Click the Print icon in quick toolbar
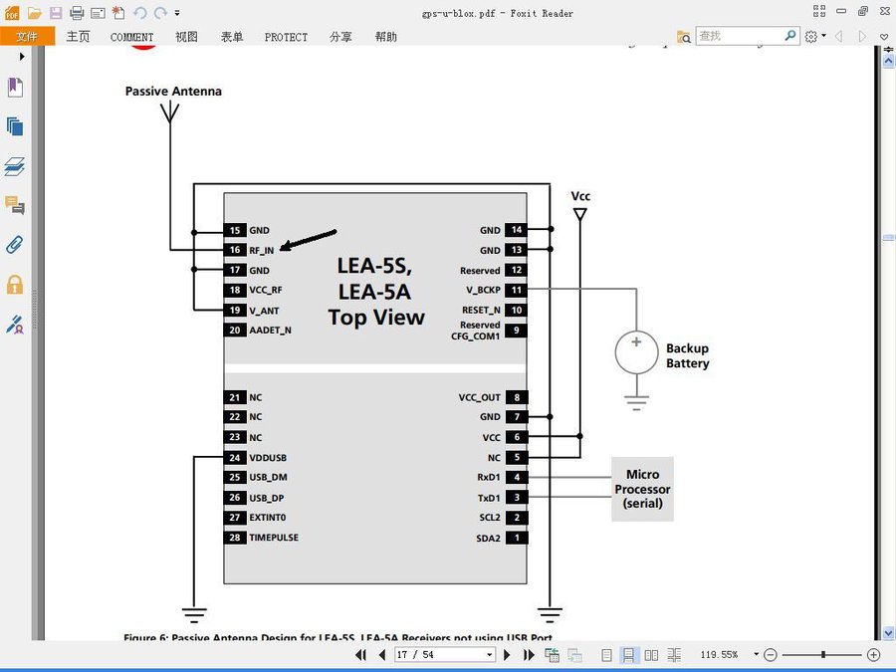This screenshot has width=896, height=672. click(x=77, y=13)
